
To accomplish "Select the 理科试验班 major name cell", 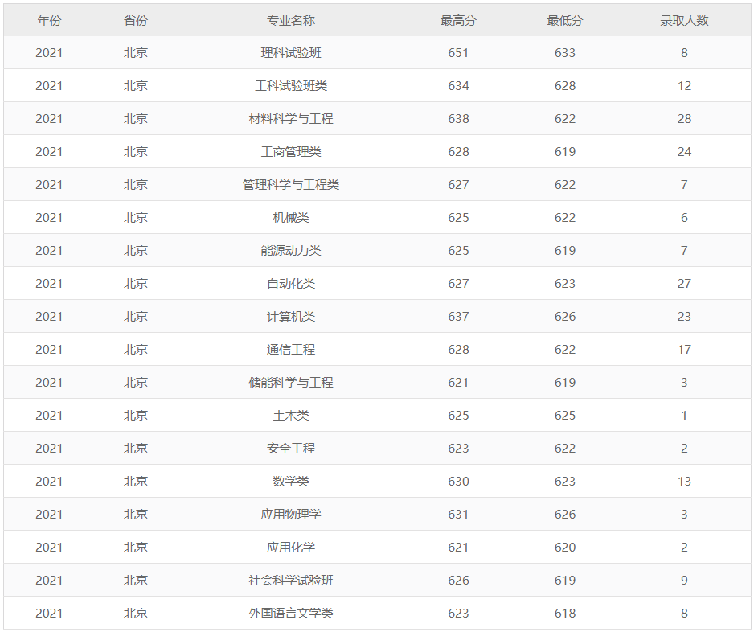I will 291,53.
